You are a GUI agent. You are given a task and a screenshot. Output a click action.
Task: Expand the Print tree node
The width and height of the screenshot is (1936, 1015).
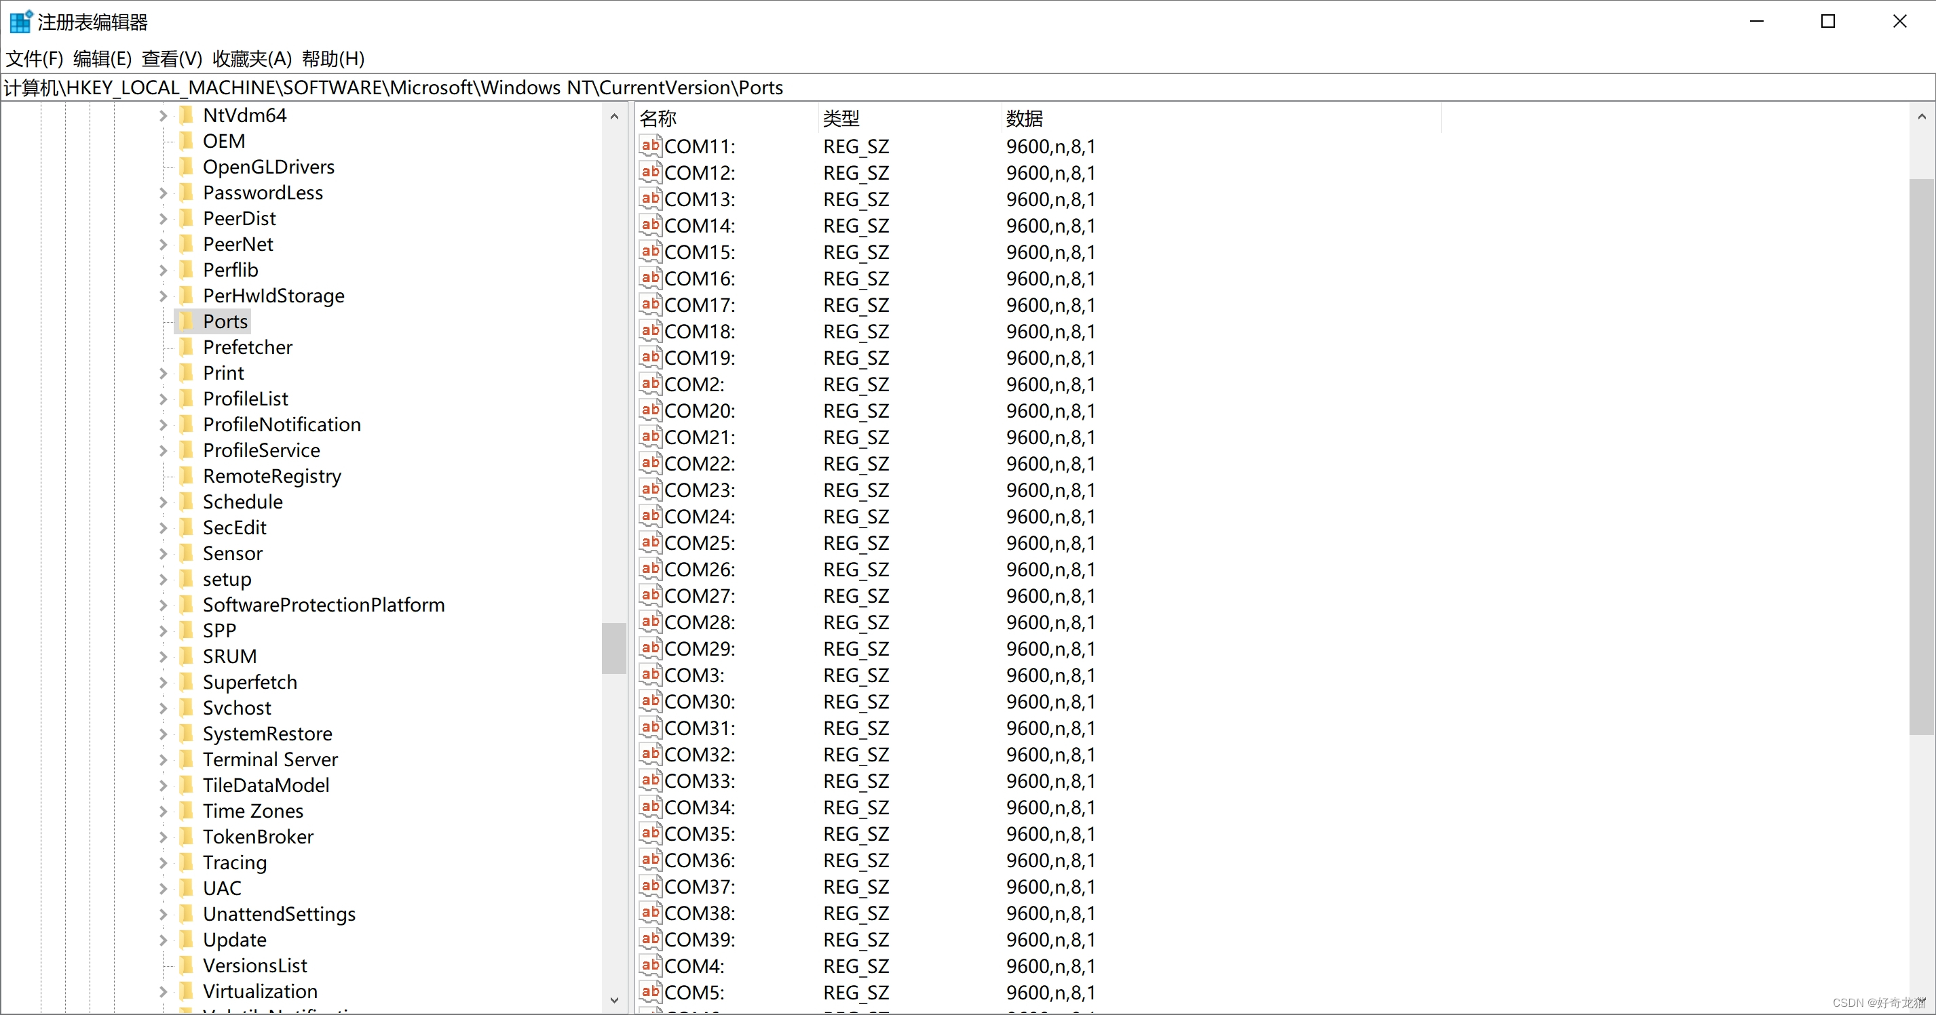[x=163, y=373]
